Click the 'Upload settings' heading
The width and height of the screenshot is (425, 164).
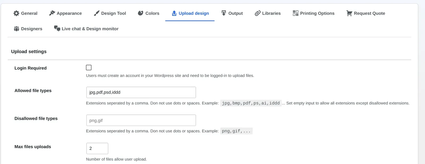pos(29,52)
